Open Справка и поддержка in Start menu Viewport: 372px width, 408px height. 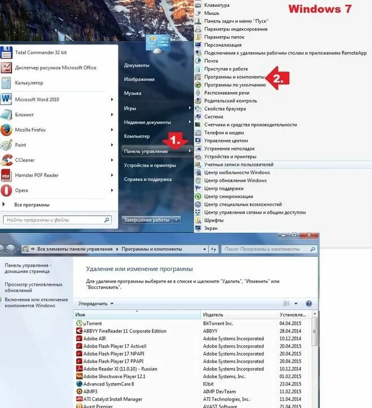[148, 179]
